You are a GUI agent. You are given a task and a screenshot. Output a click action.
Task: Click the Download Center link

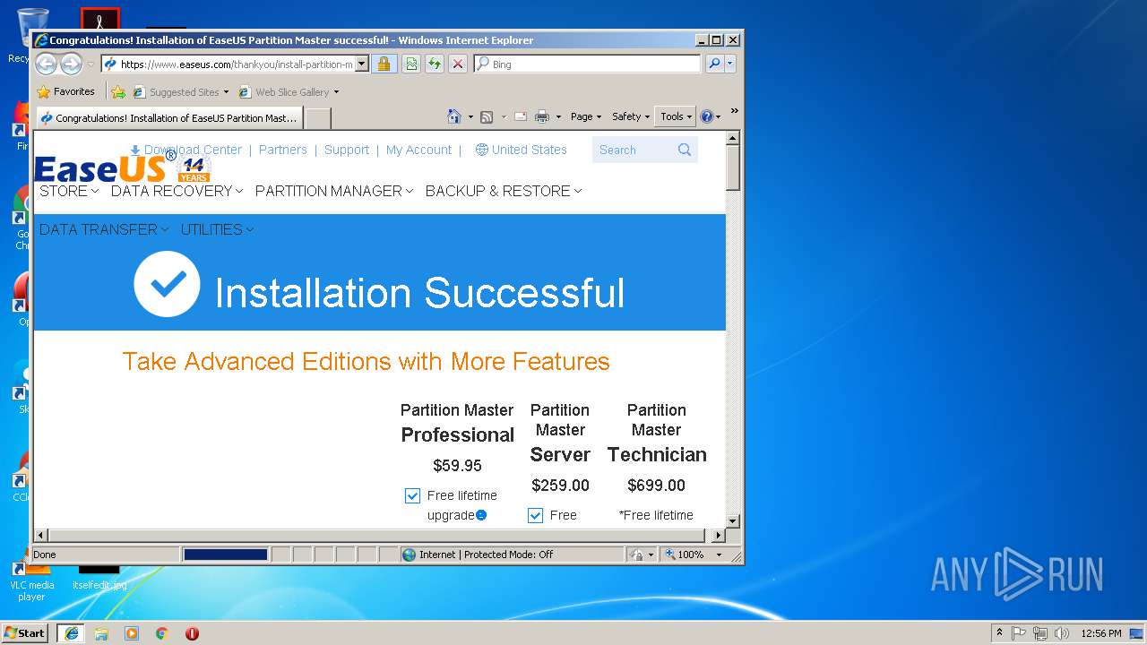pos(185,150)
